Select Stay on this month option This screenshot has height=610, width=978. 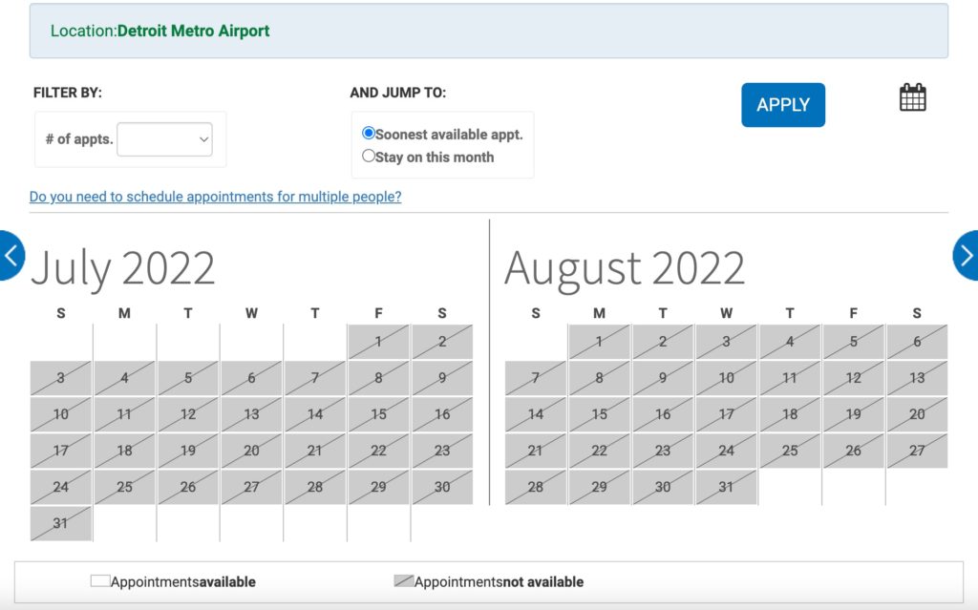click(369, 156)
